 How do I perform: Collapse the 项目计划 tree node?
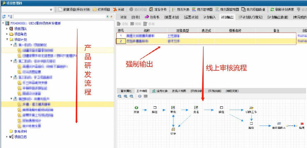pos(7,40)
